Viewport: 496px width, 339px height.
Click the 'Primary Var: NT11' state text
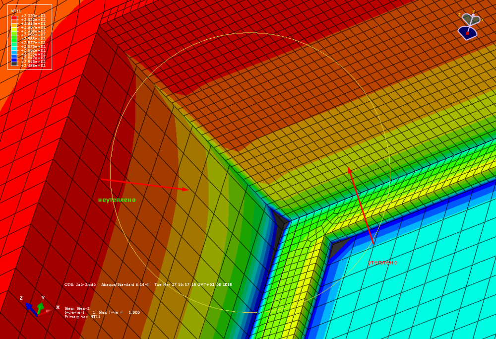(82, 316)
